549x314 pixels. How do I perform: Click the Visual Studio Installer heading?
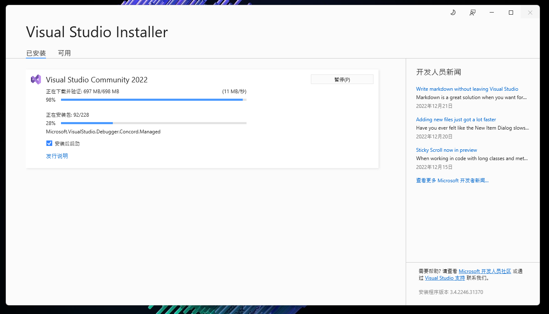tap(97, 32)
